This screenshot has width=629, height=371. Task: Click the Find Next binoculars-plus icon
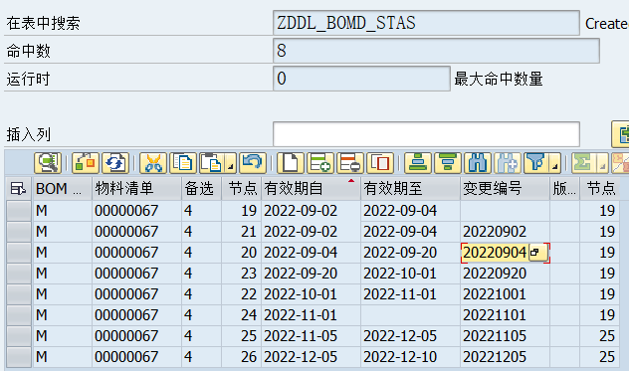tap(508, 163)
